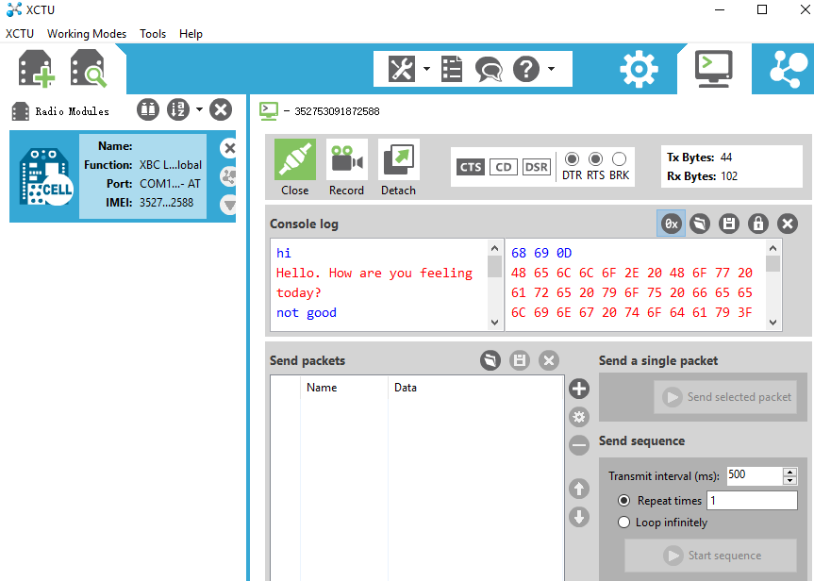Lock the console log scroll
Screen dimensions: 814x581
(x=758, y=224)
